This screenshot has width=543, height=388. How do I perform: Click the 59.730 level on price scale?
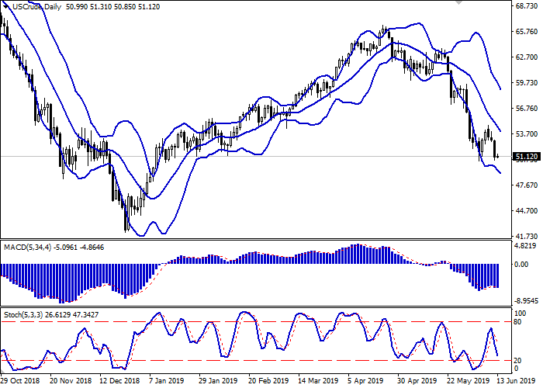[x=525, y=83]
